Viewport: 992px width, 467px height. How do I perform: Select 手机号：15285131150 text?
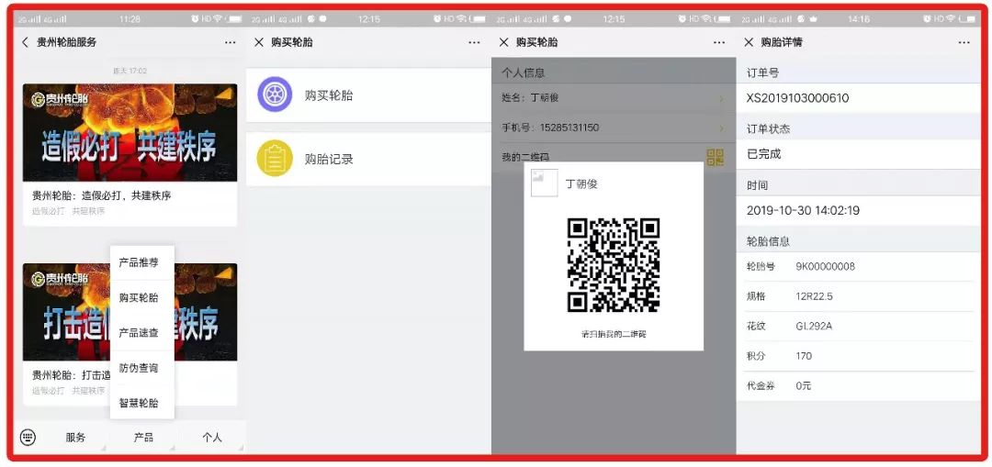click(550, 128)
